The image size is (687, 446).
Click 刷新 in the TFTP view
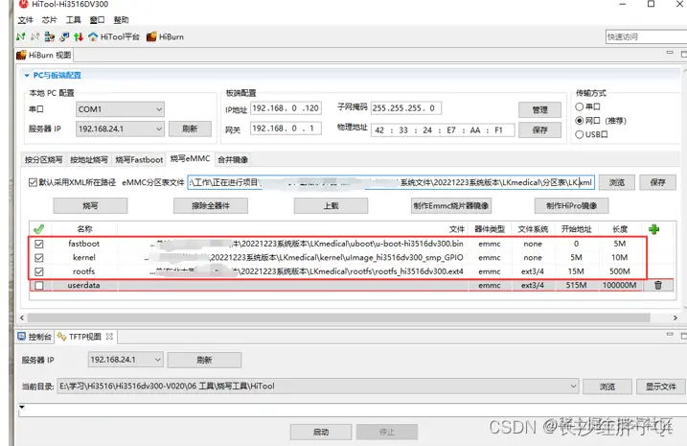click(204, 360)
